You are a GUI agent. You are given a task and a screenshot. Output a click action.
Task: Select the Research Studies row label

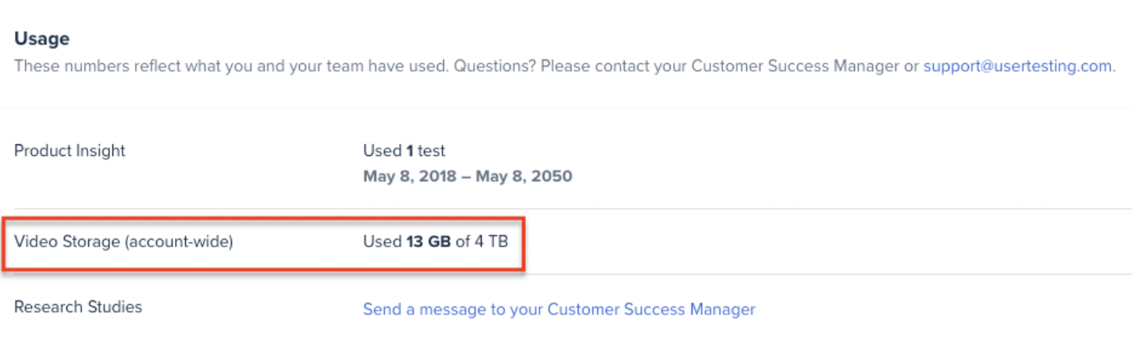click(x=78, y=307)
